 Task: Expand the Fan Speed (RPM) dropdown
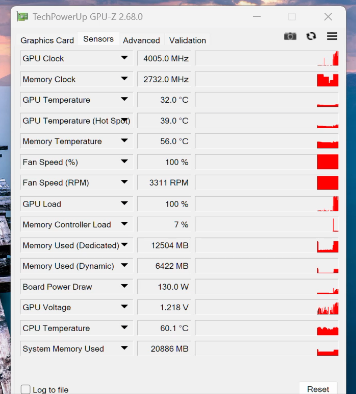coord(124,182)
